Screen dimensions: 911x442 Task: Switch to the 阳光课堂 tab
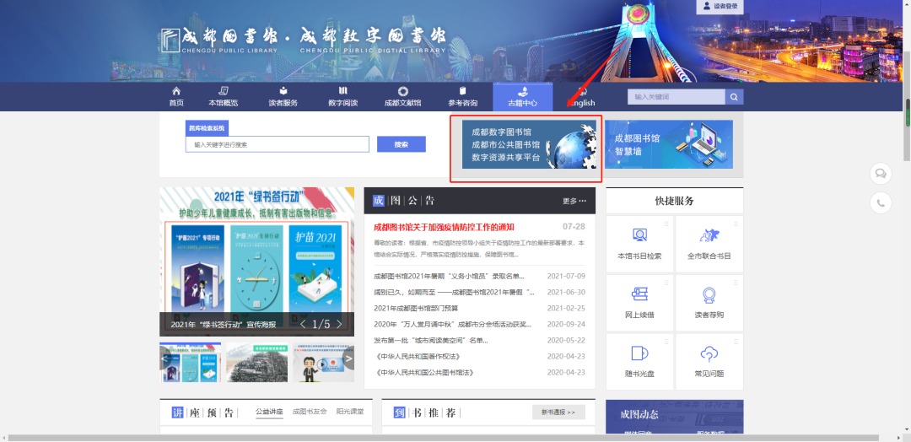coord(350,412)
